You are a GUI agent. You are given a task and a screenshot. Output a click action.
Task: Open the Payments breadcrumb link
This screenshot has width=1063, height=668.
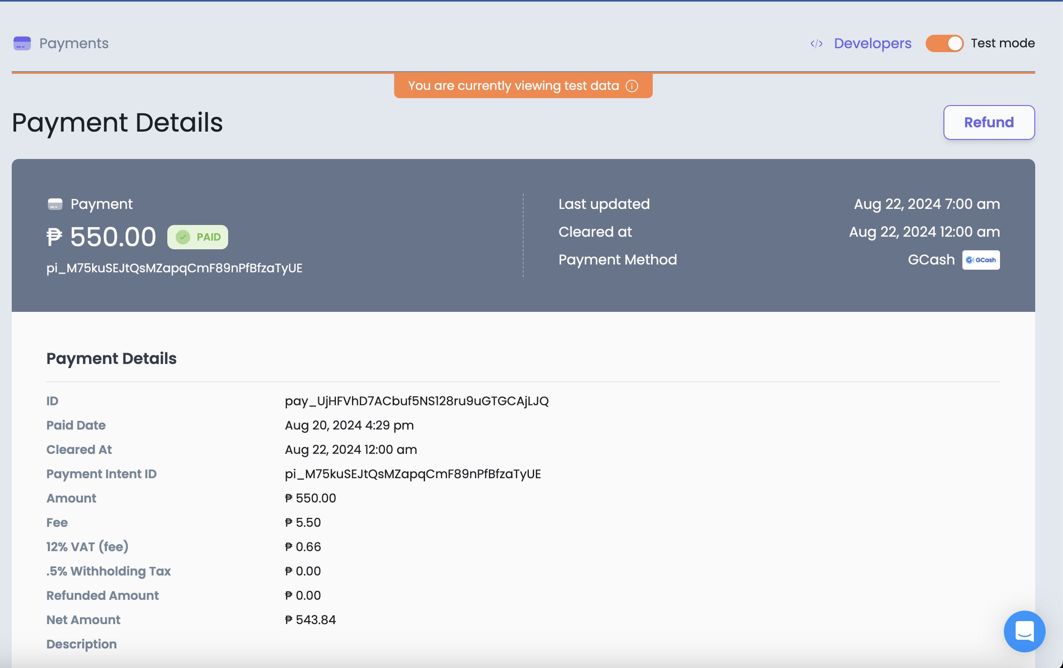74,43
